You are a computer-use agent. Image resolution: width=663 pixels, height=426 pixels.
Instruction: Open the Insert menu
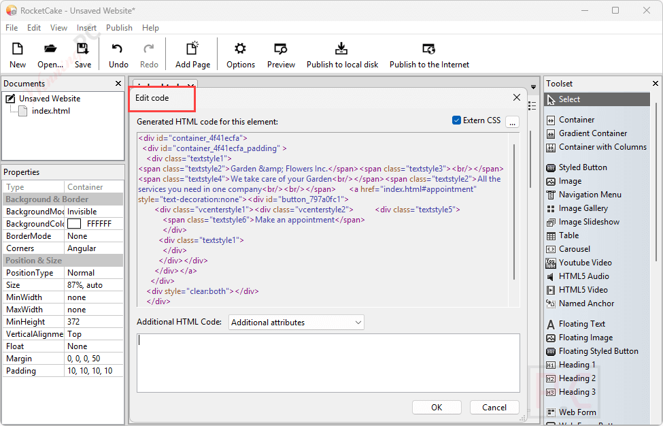86,28
